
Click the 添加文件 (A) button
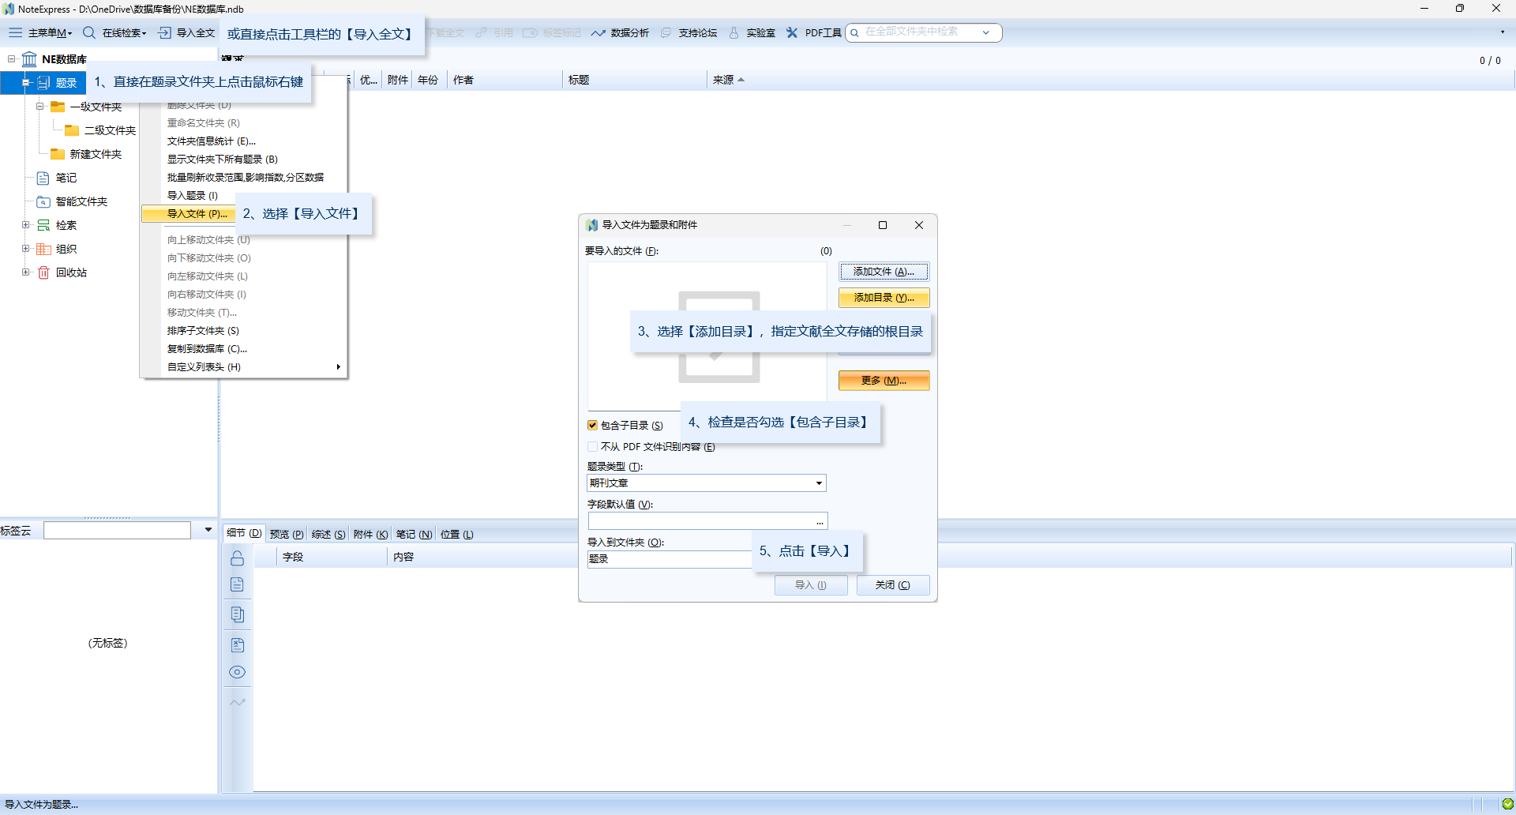tap(884, 272)
